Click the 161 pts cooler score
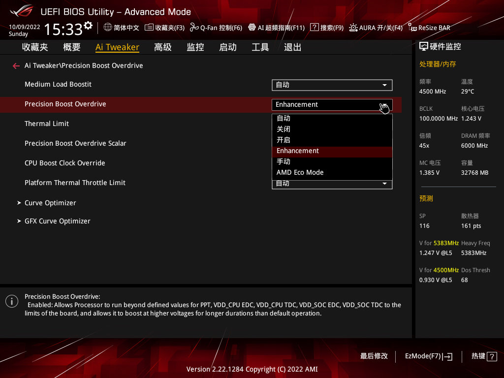 [x=471, y=226]
